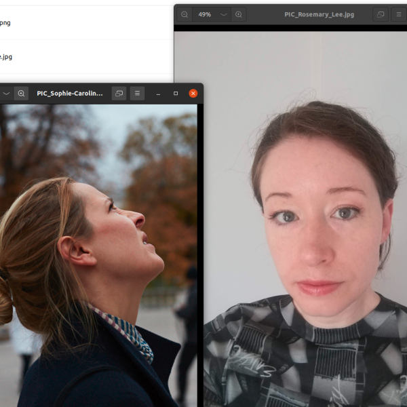
Task: Click the PIC_Sophie-Carolin window title
Action: (x=70, y=94)
